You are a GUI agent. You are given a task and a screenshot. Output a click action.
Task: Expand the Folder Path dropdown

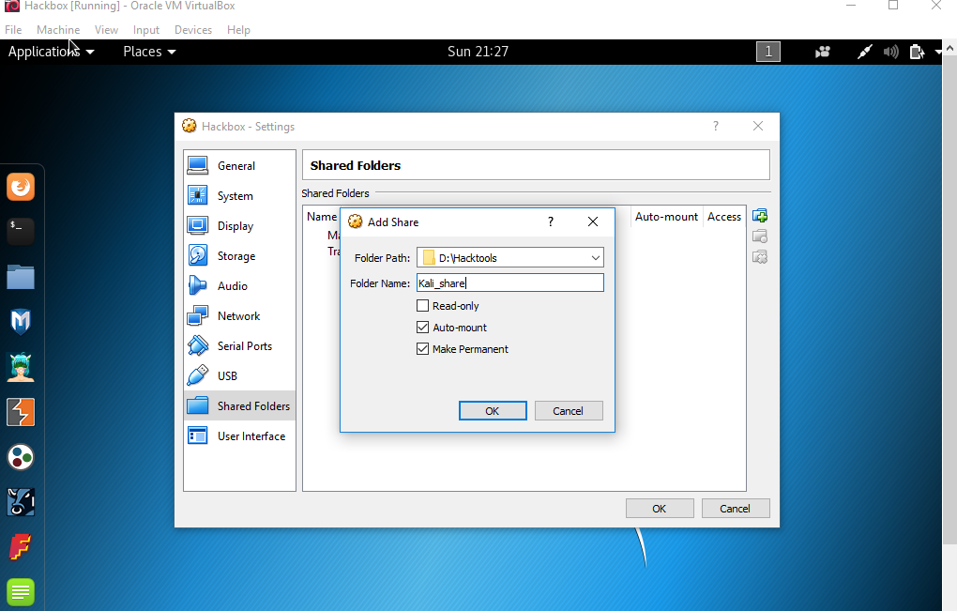click(595, 258)
